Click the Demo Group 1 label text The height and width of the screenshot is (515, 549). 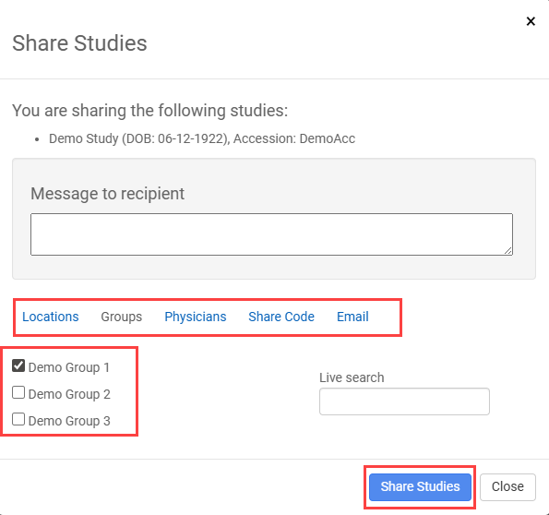pyautogui.click(x=69, y=367)
